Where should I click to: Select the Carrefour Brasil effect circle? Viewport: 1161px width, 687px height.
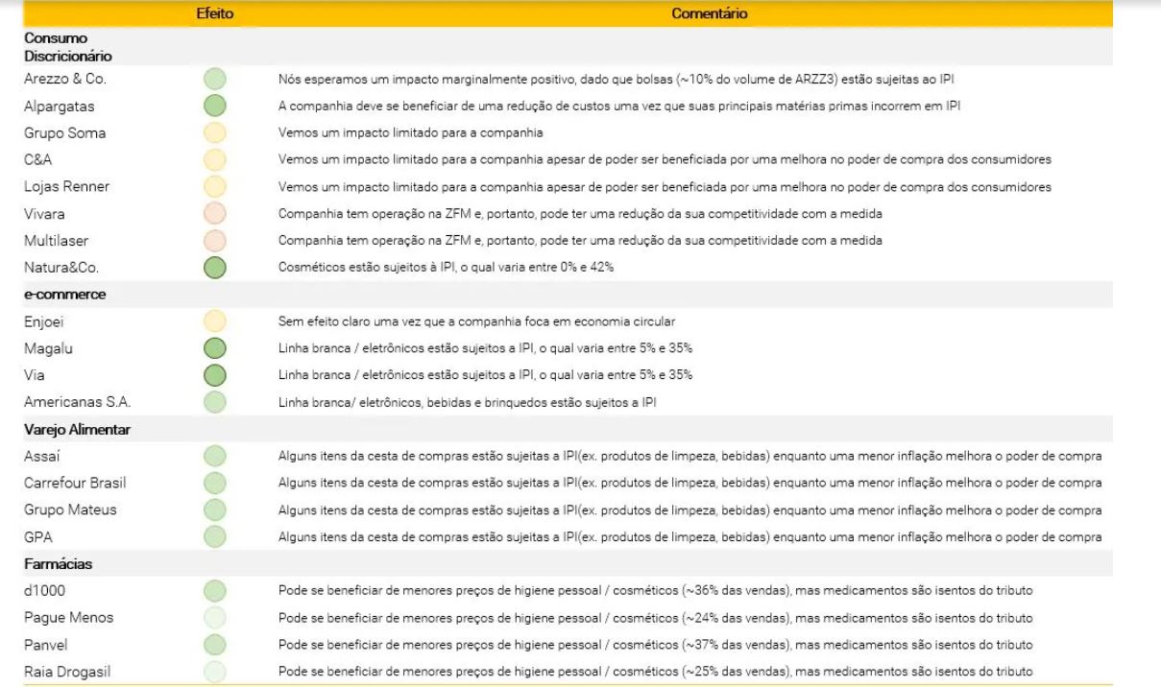point(215,483)
